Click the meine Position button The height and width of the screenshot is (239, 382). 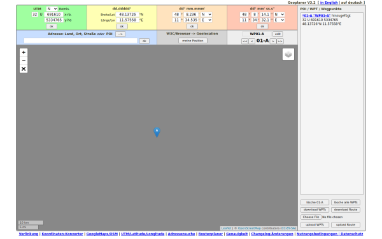tap(193, 41)
